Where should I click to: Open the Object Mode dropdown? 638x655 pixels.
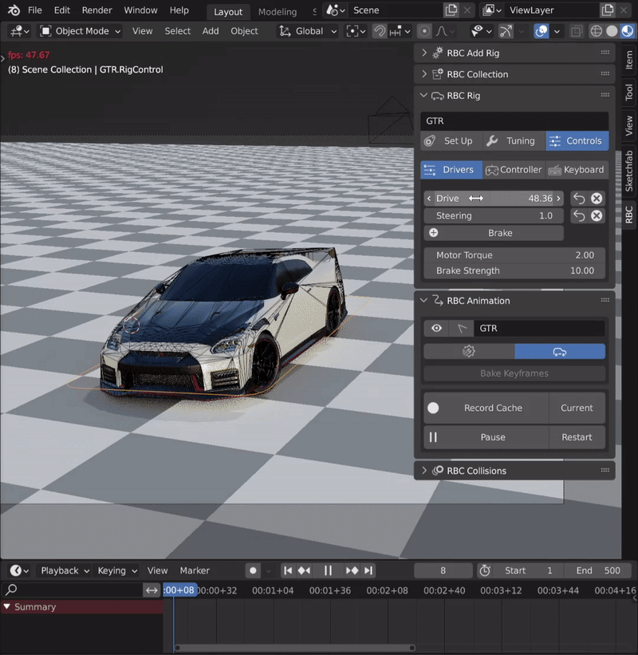pos(81,31)
